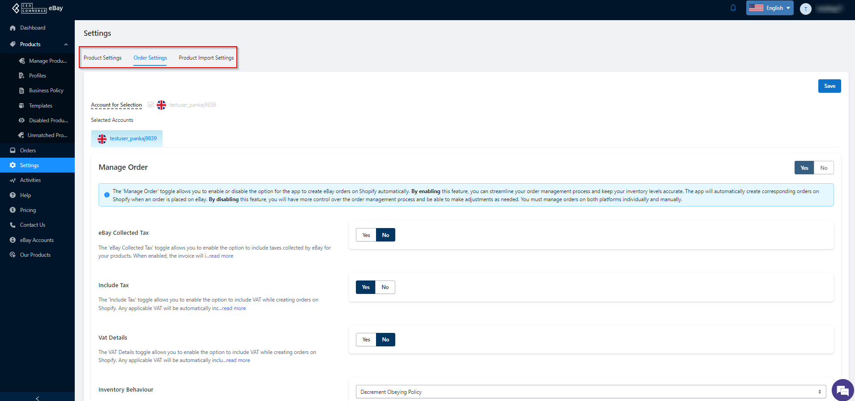Click the Our Products icon

click(13, 255)
